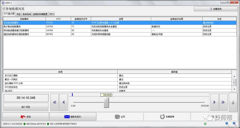Sort by 控制模块 column header
240x128 pixels.
point(24,19)
